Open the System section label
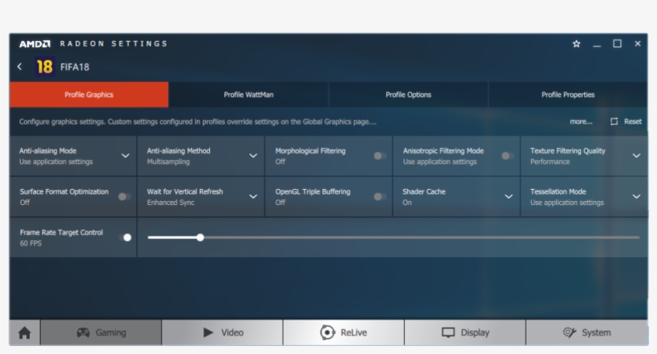Screen dimensions: 657x354 click(x=596, y=332)
